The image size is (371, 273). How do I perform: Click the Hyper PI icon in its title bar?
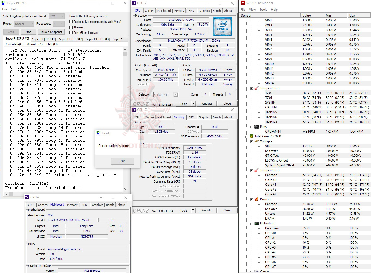3,3
